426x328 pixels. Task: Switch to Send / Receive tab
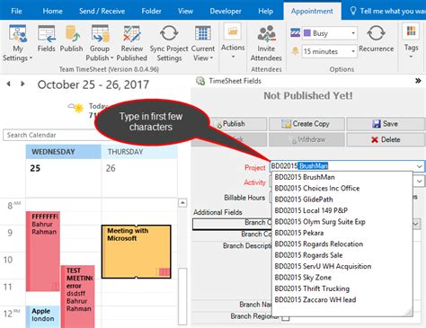pos(102,11)
